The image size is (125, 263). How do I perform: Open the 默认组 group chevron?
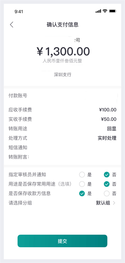(114, 203)
